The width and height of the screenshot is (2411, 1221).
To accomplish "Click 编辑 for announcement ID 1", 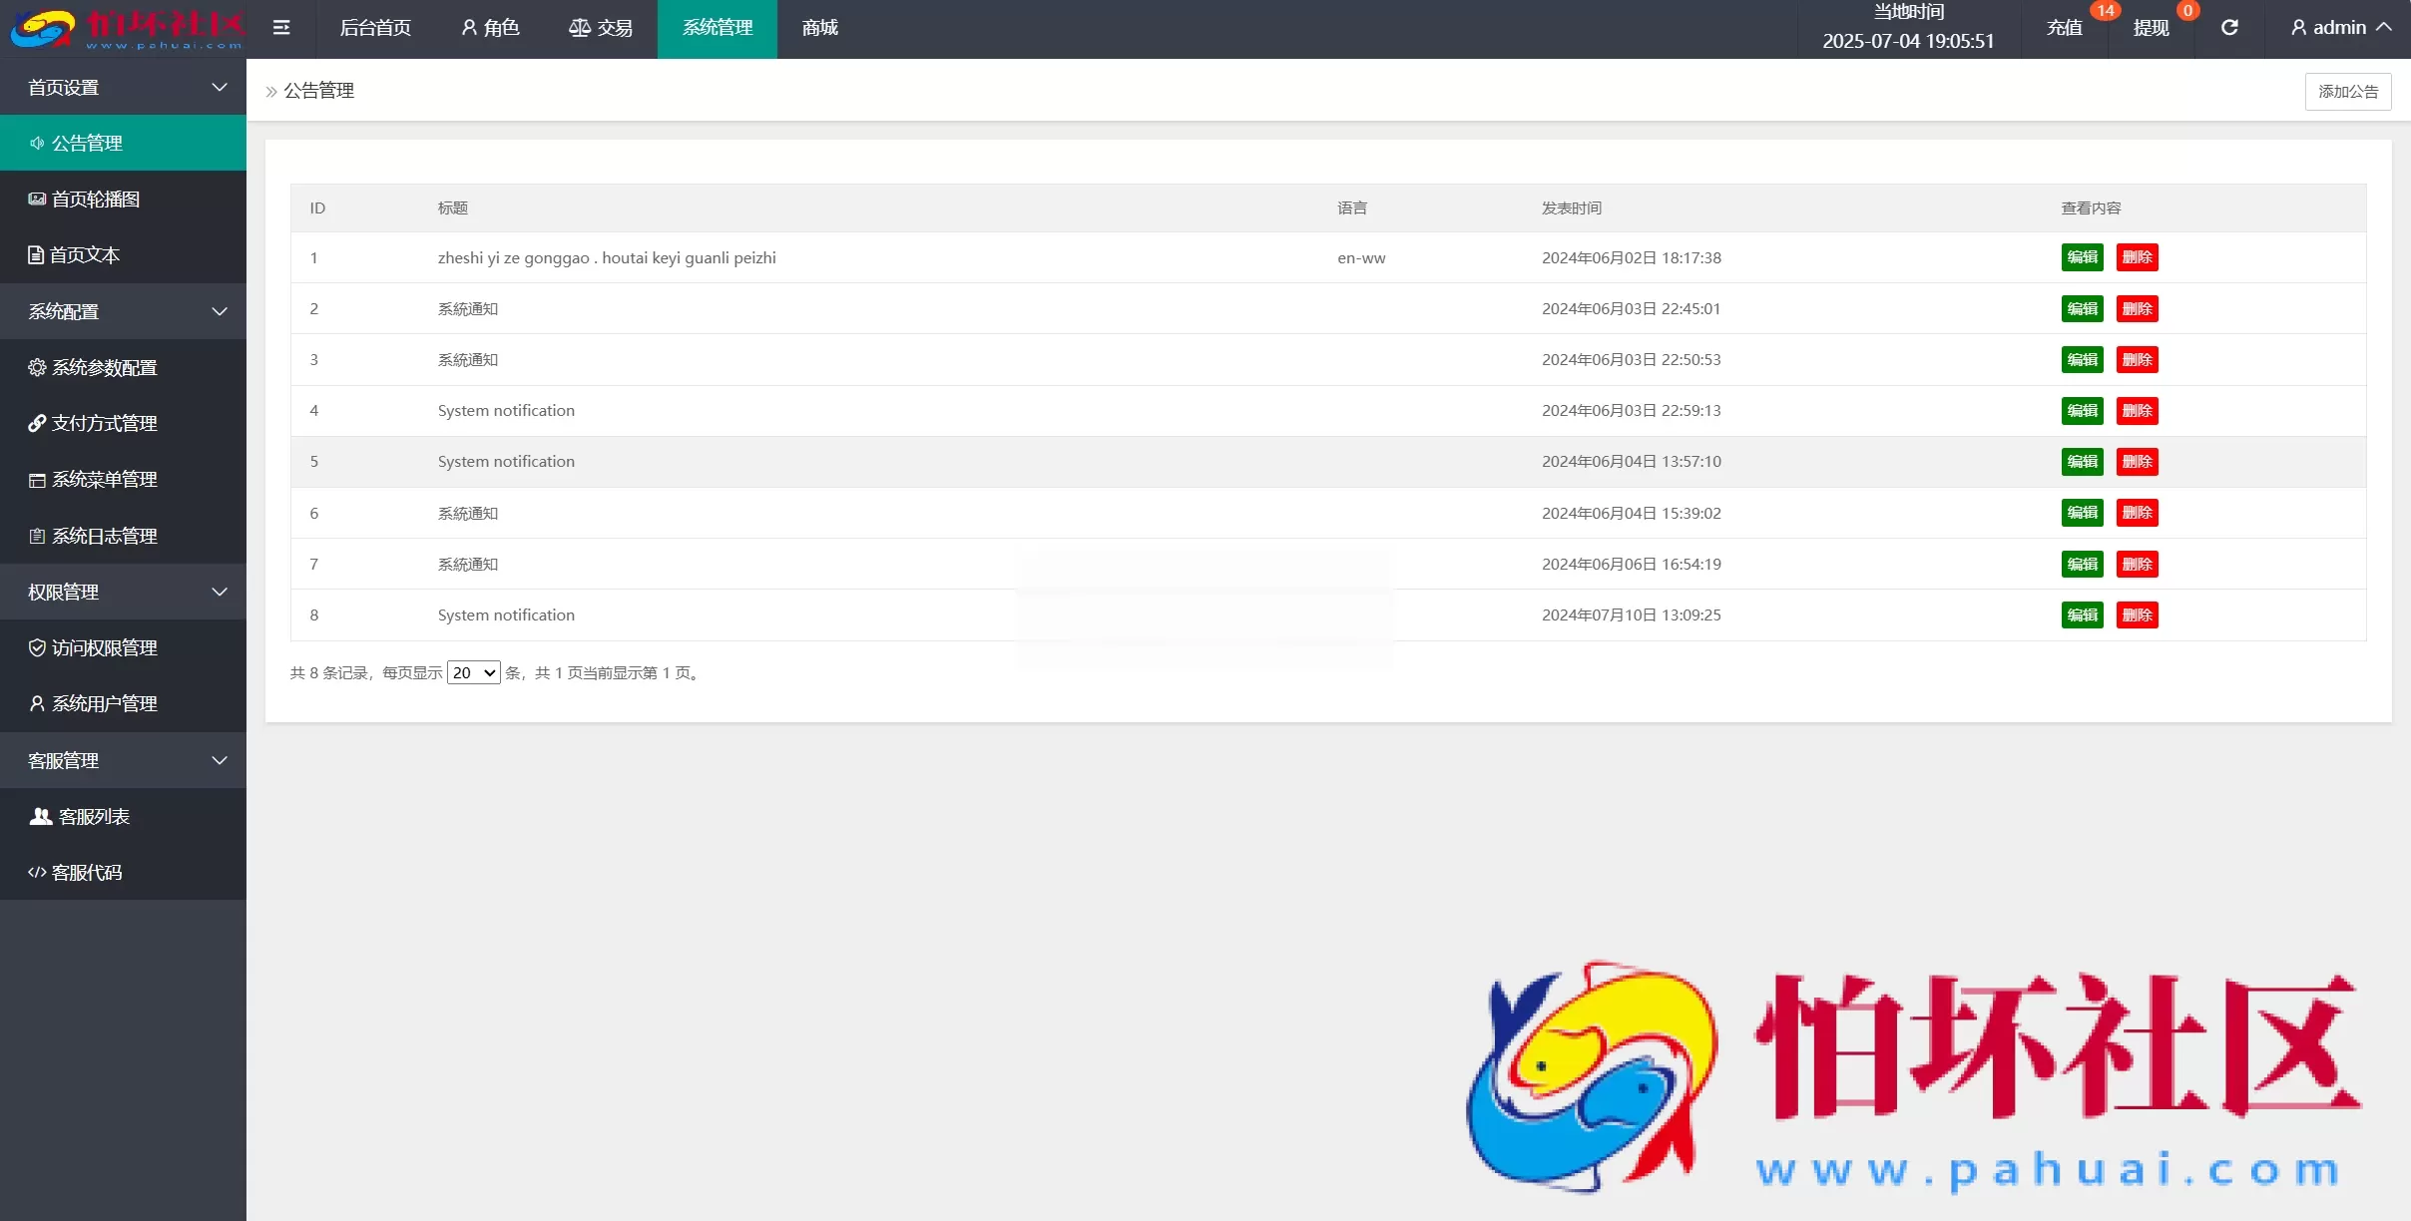I will point(2082,257).
